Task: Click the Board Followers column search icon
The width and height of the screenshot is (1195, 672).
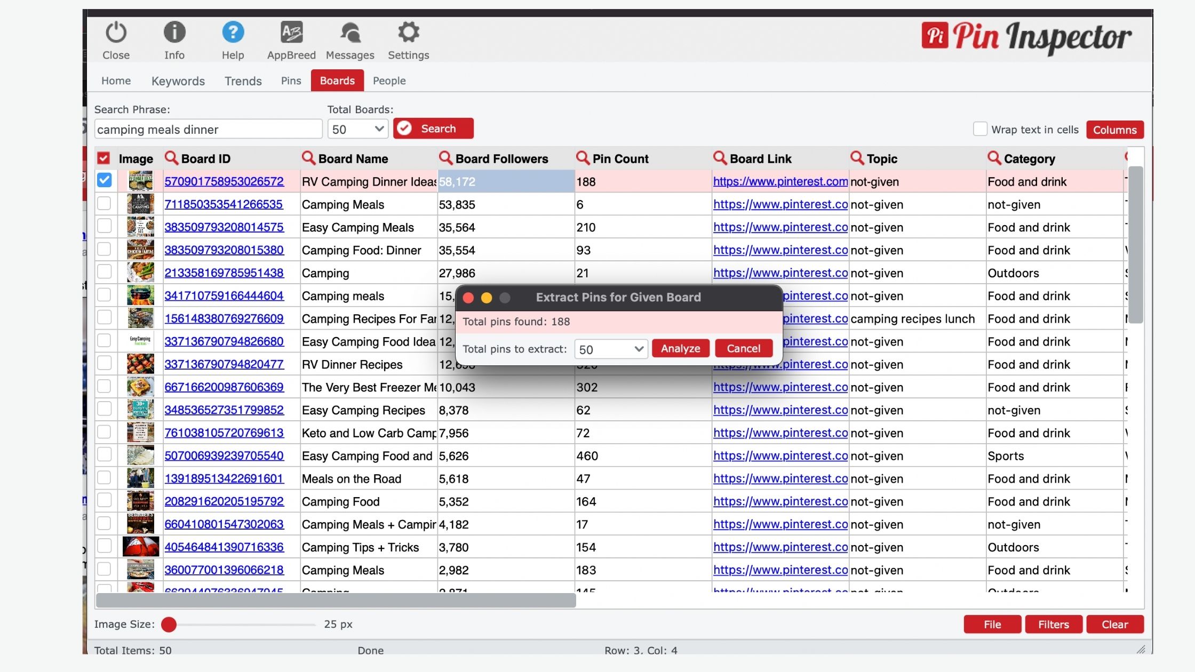Action: [445, 158]
